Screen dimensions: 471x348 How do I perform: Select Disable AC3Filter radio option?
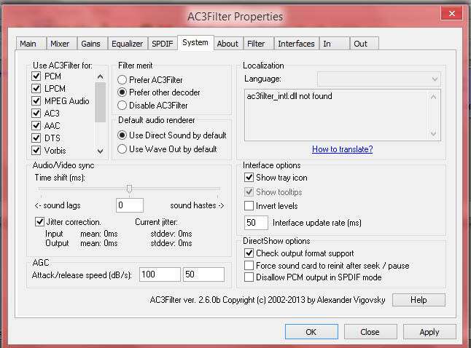(122, 106)
